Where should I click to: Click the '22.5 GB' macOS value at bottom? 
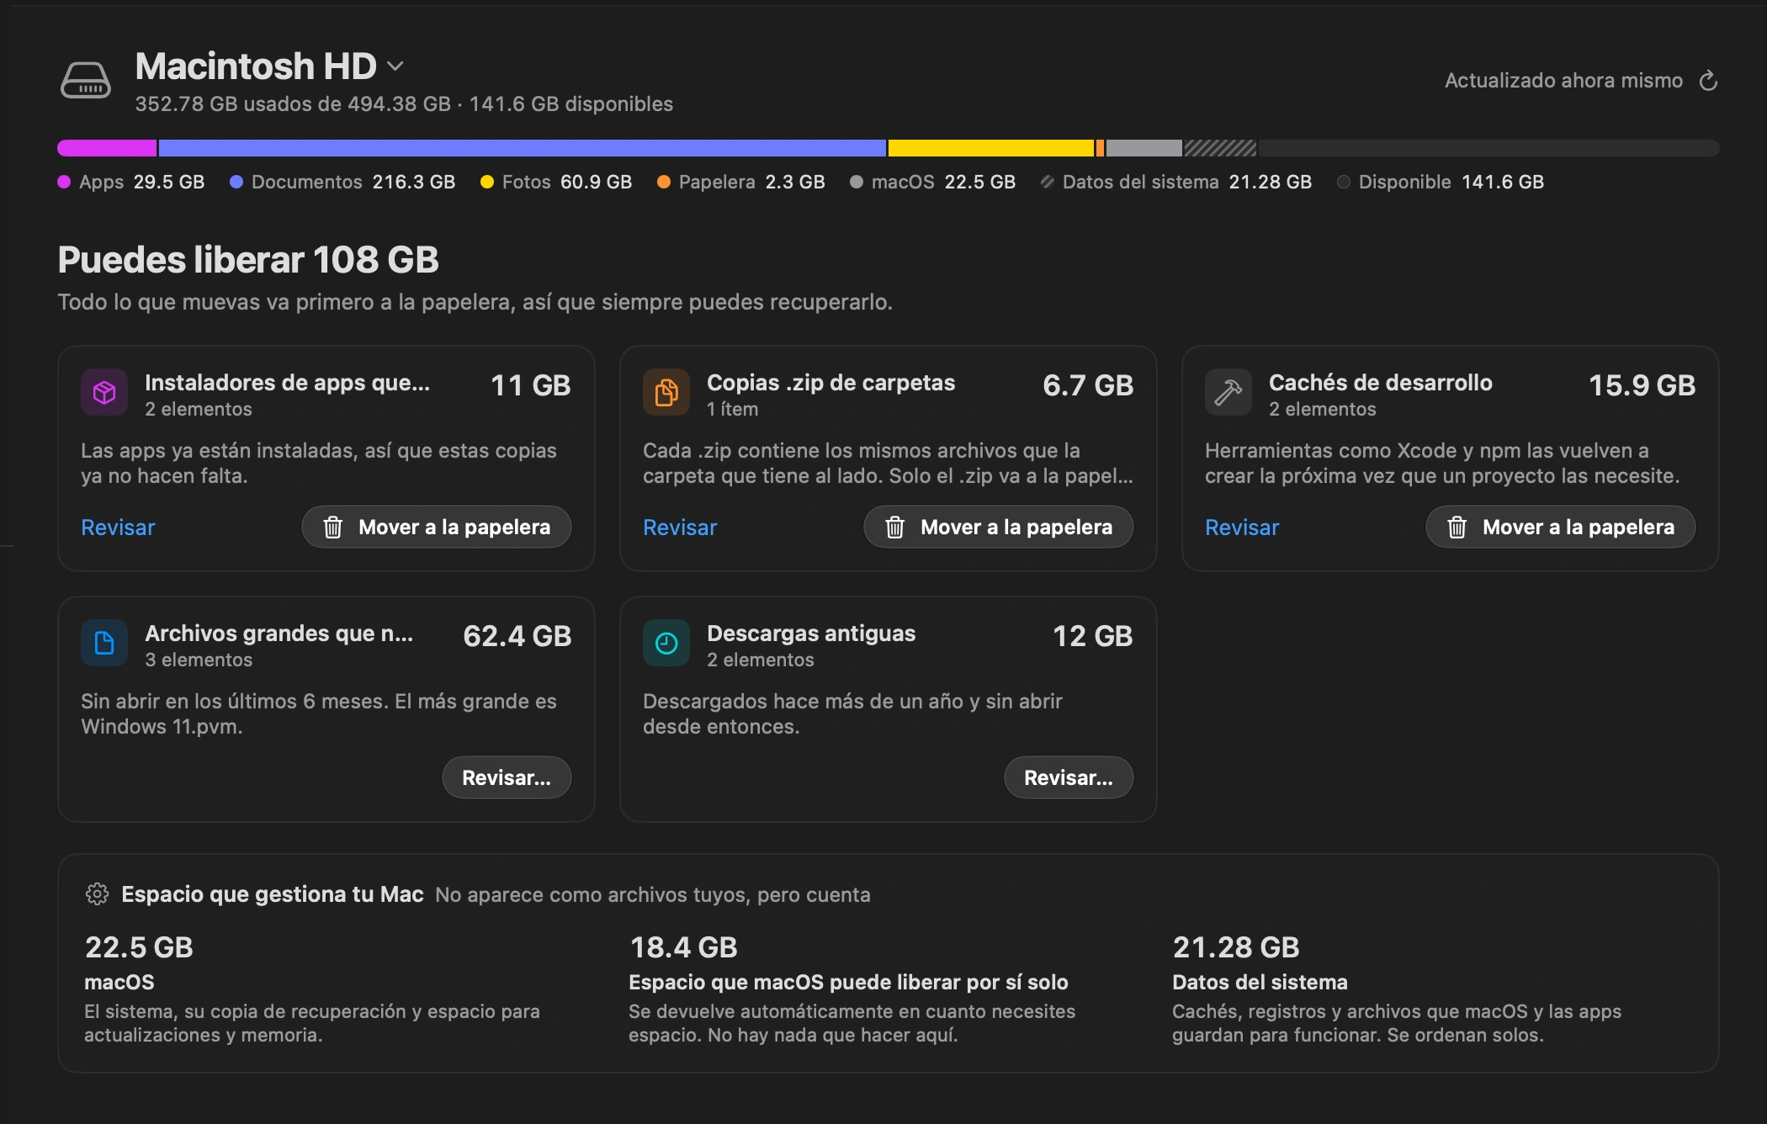point(139,947)
